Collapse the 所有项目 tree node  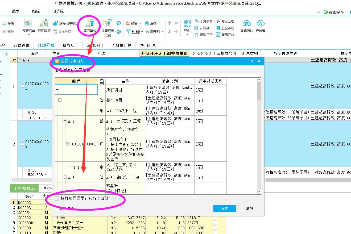tap(57, 90)
